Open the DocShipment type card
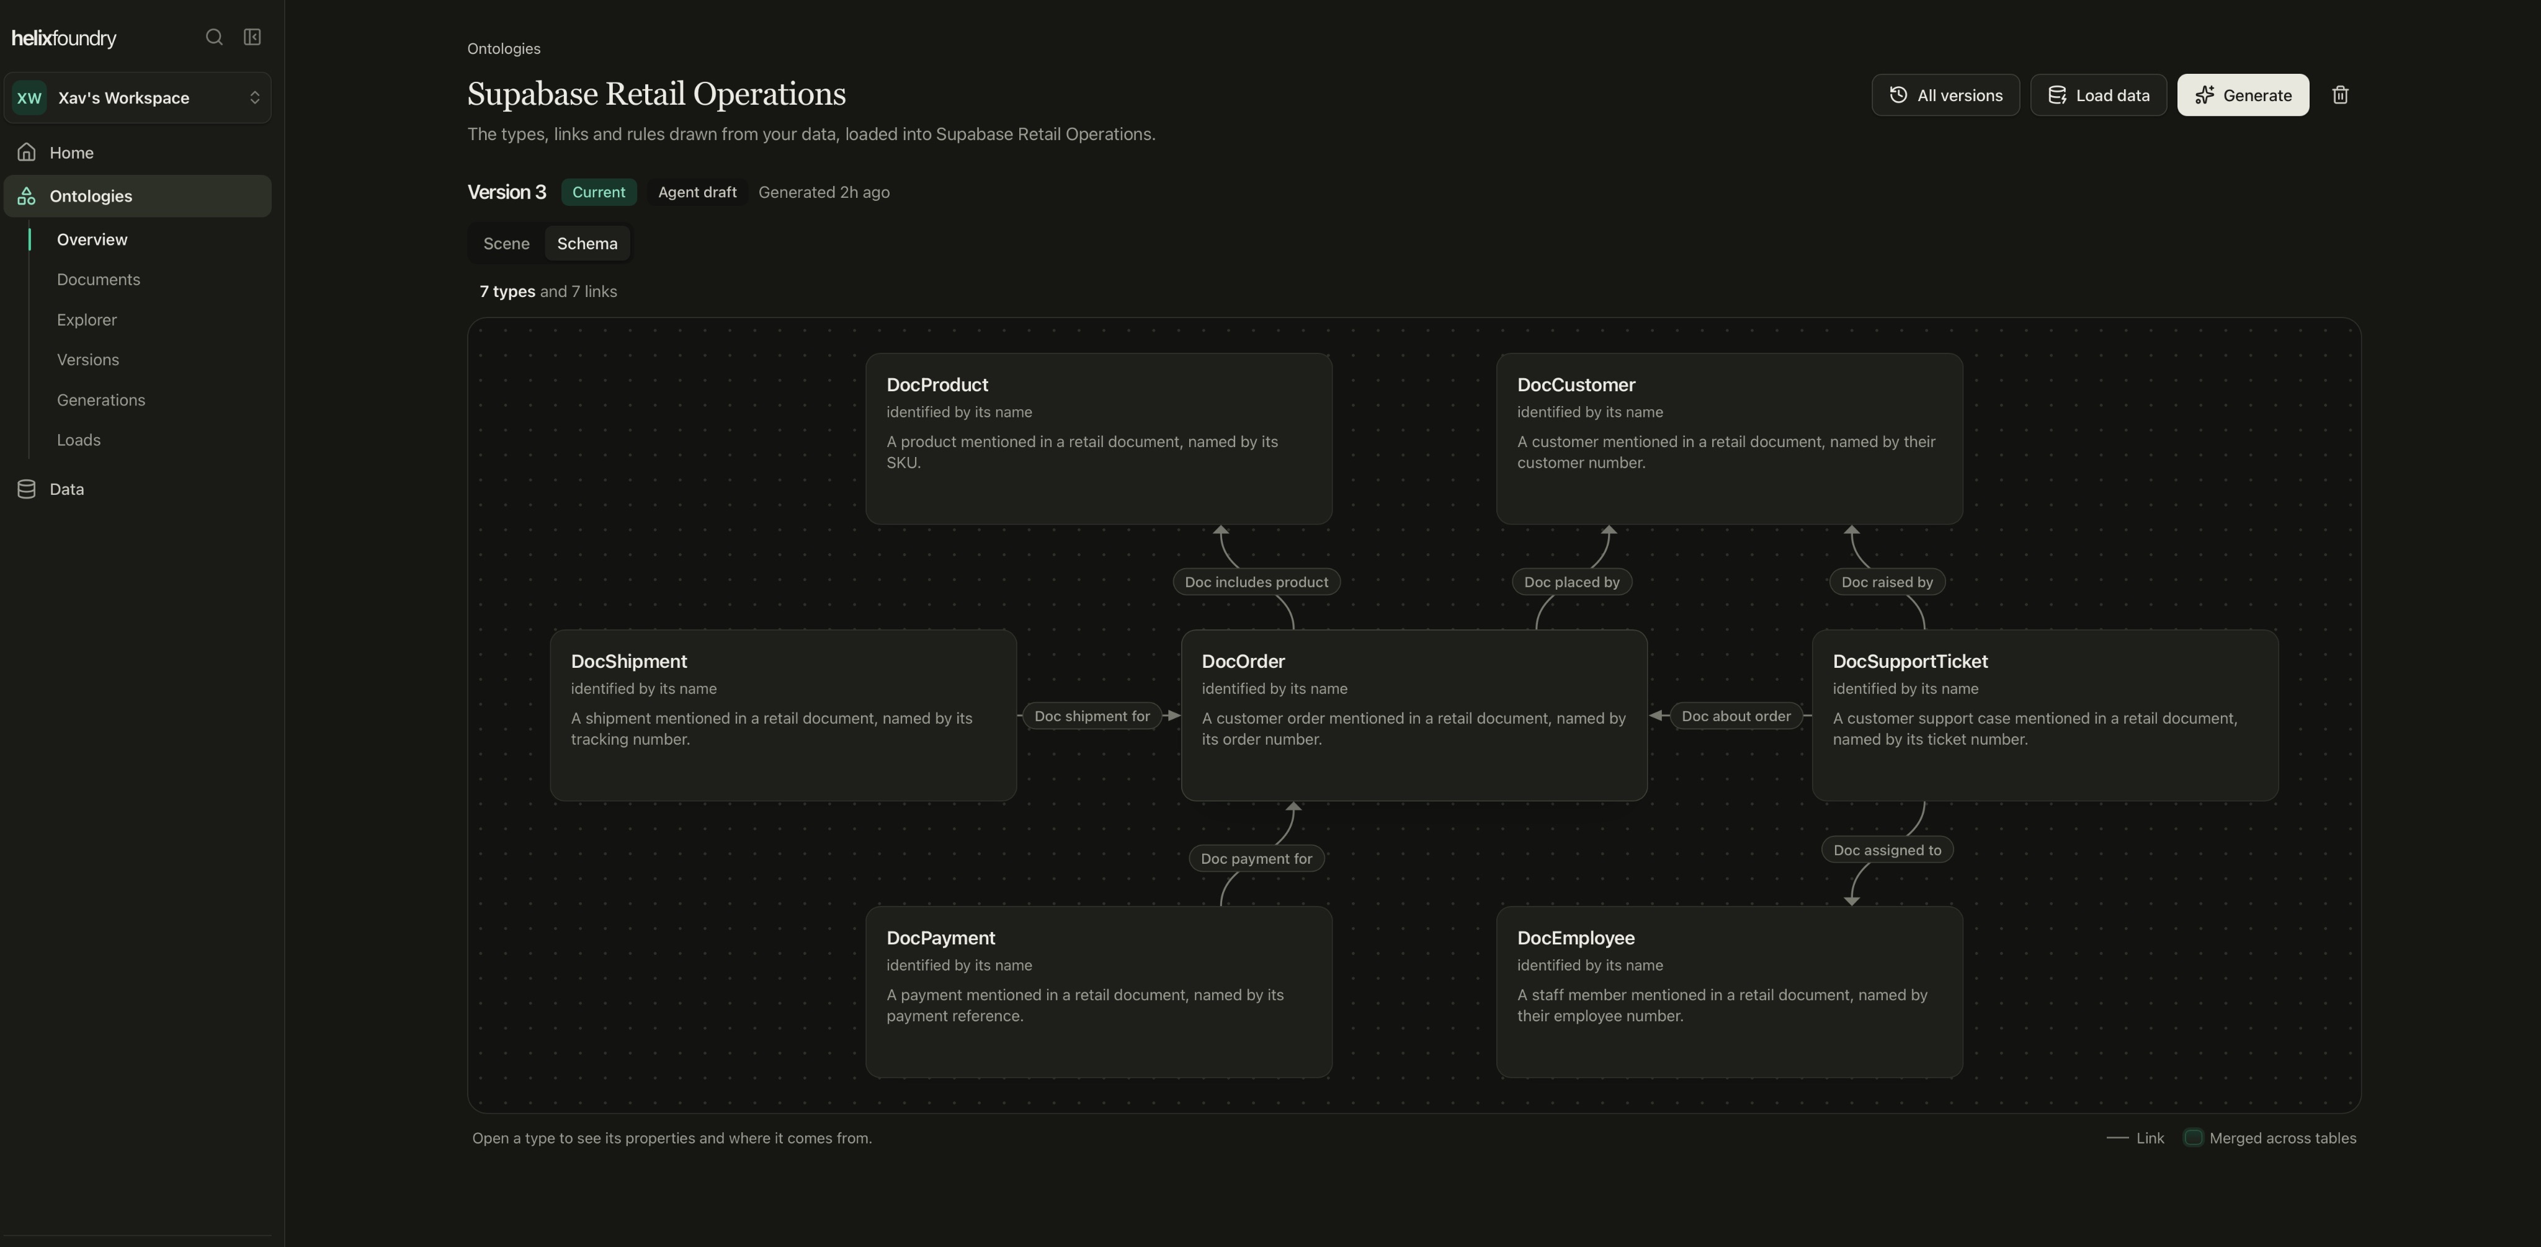Screen dimensions: 2541x1247 tap(784, 716)
